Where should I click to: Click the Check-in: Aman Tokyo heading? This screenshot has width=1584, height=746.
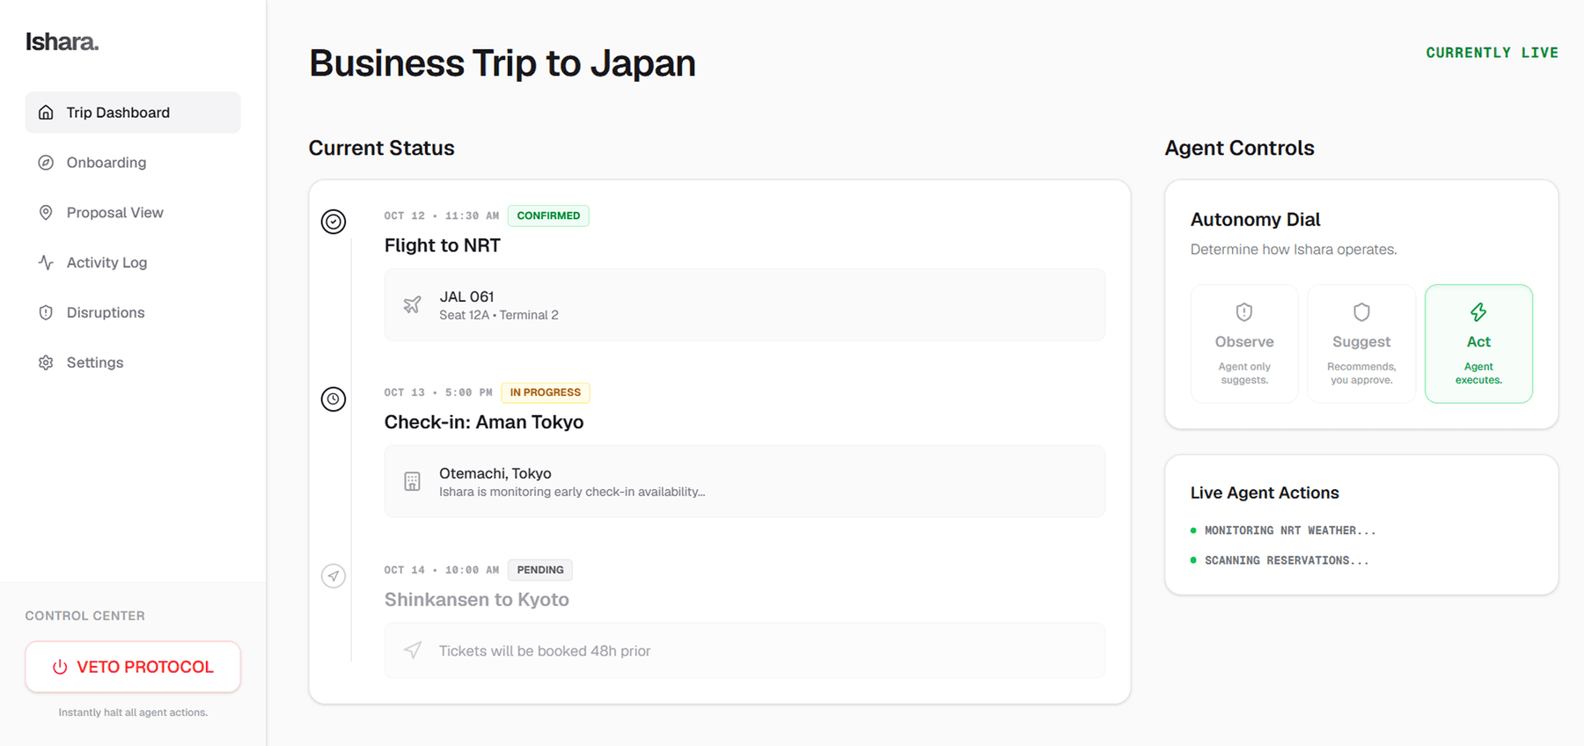484,422
